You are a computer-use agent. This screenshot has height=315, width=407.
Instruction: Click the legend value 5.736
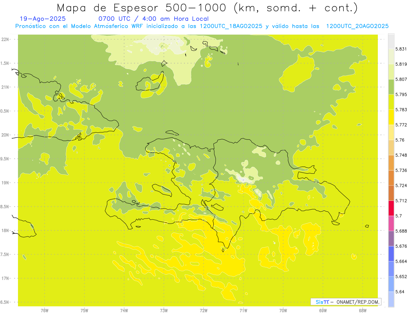point(401,170)
